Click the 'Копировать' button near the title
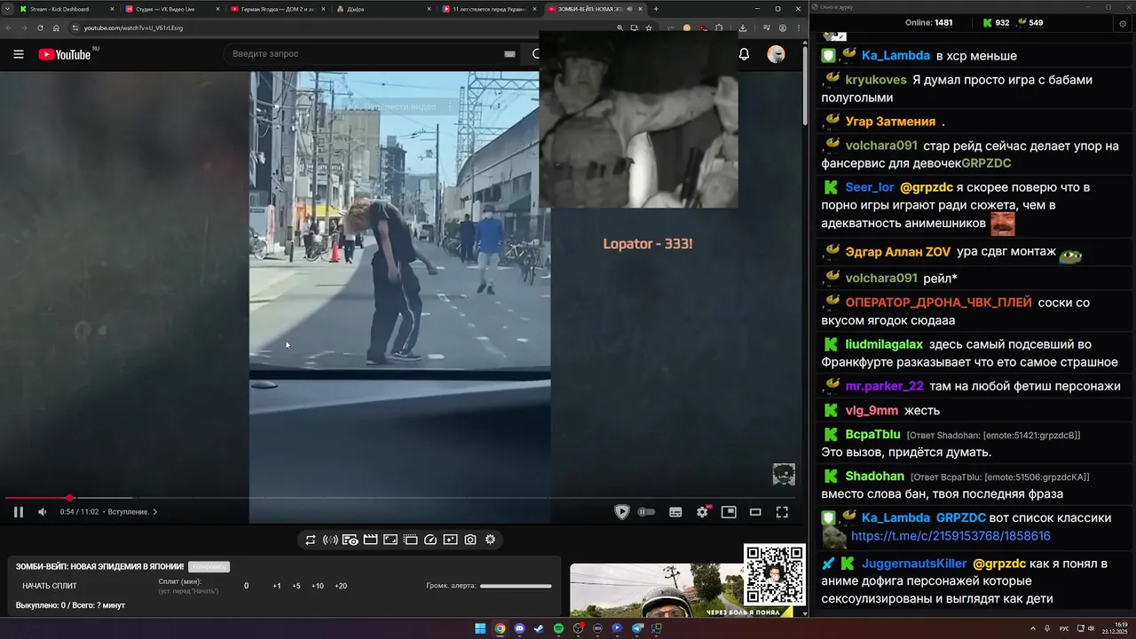The width and height of the screenshot is (1136, 639). point(209,566)
